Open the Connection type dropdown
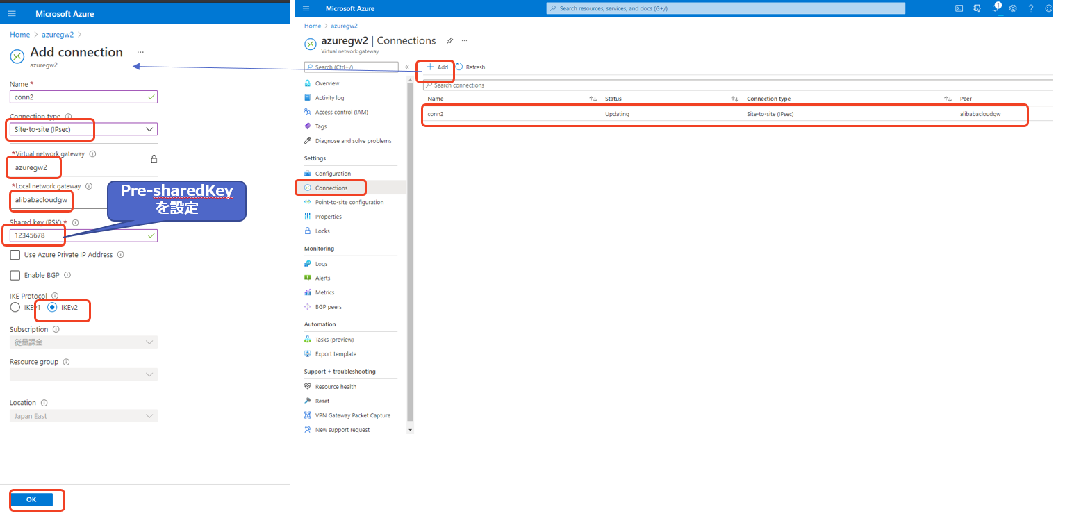 [x=83, y=129]
